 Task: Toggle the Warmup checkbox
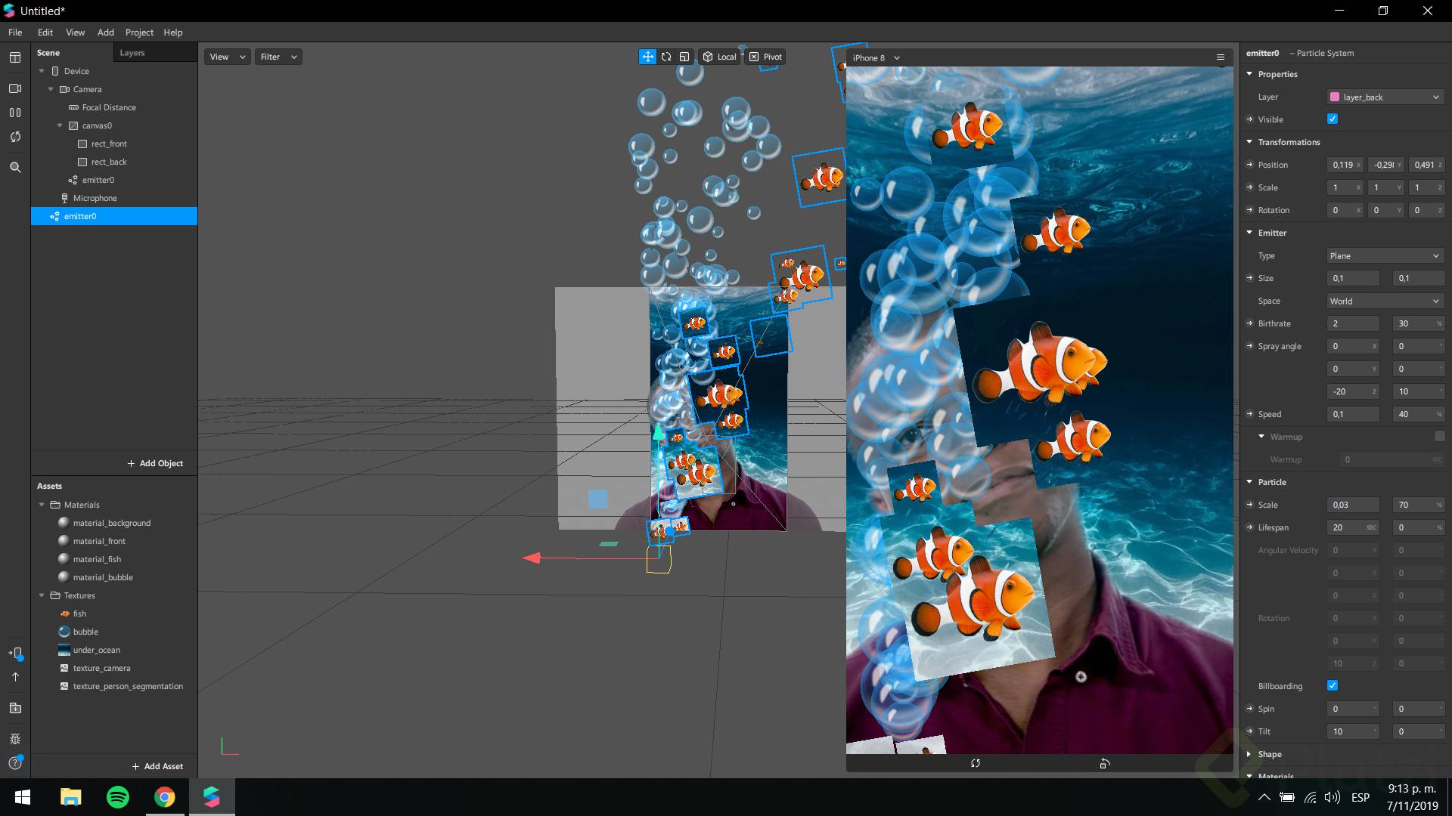pyautogui.click(x=1440, y=436)
